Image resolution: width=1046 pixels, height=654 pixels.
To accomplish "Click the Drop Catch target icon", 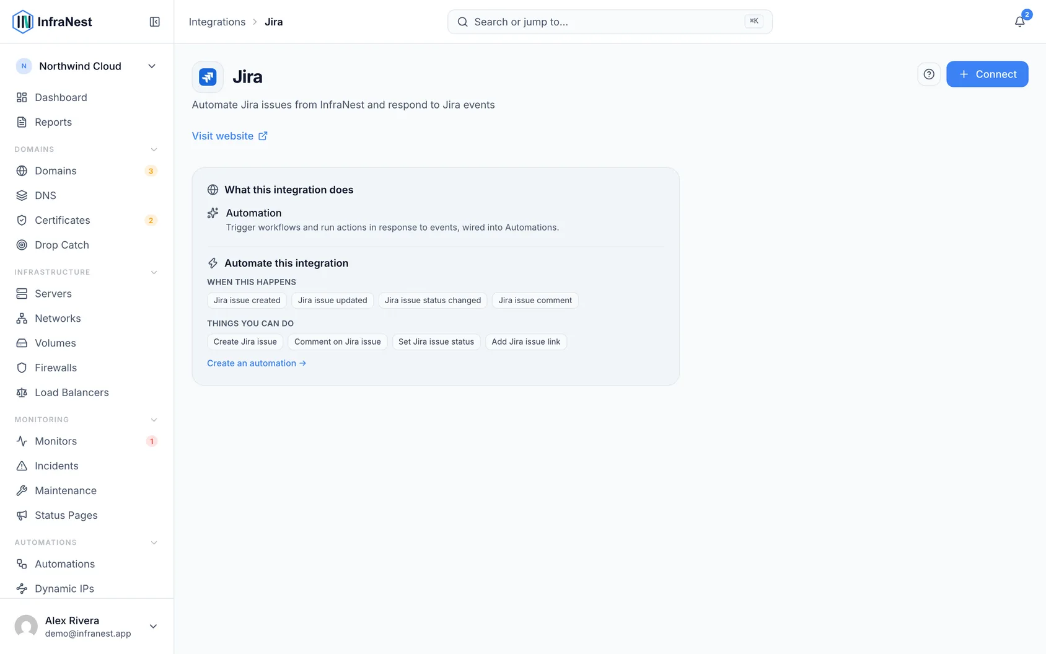I will click(22, 245).
